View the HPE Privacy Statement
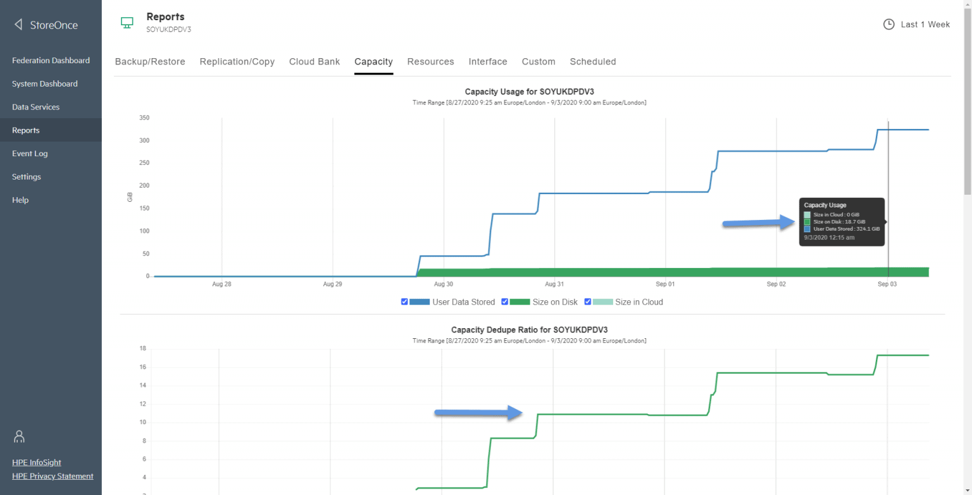The height and width of the screenshot is (495, 972). click(53, 476)
